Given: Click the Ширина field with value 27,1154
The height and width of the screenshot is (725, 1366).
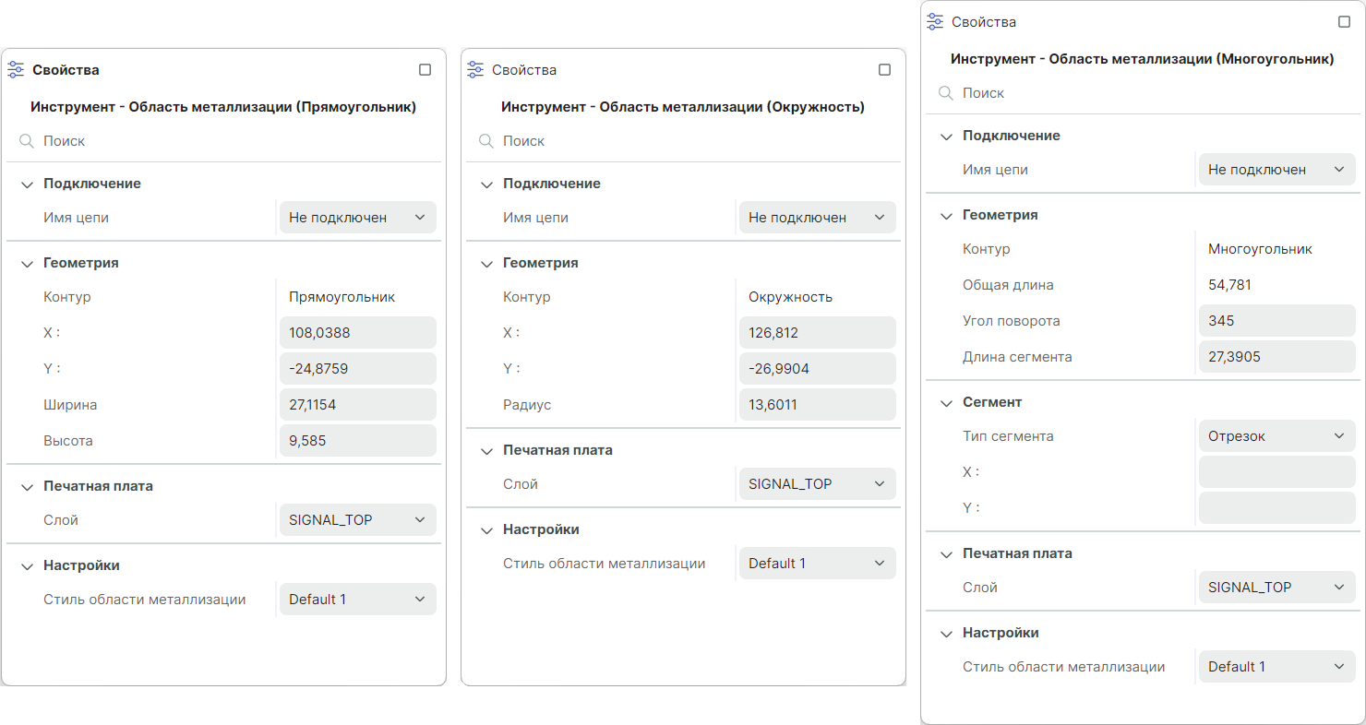Looking at the screenshot, I should coord(357,405).
